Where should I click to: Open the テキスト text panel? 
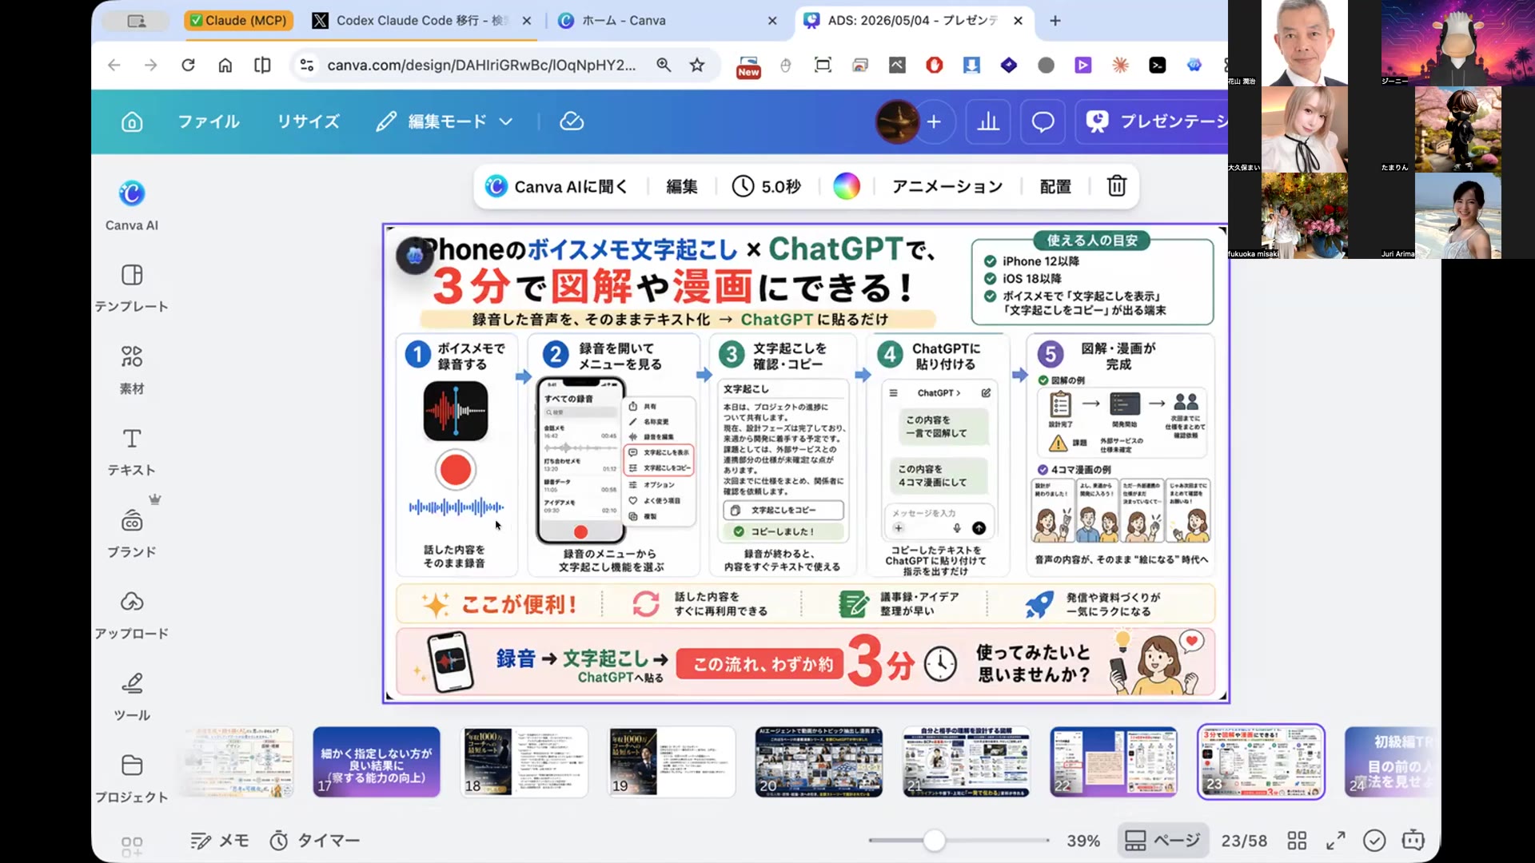pyautogui.click(x=132, y=452)
